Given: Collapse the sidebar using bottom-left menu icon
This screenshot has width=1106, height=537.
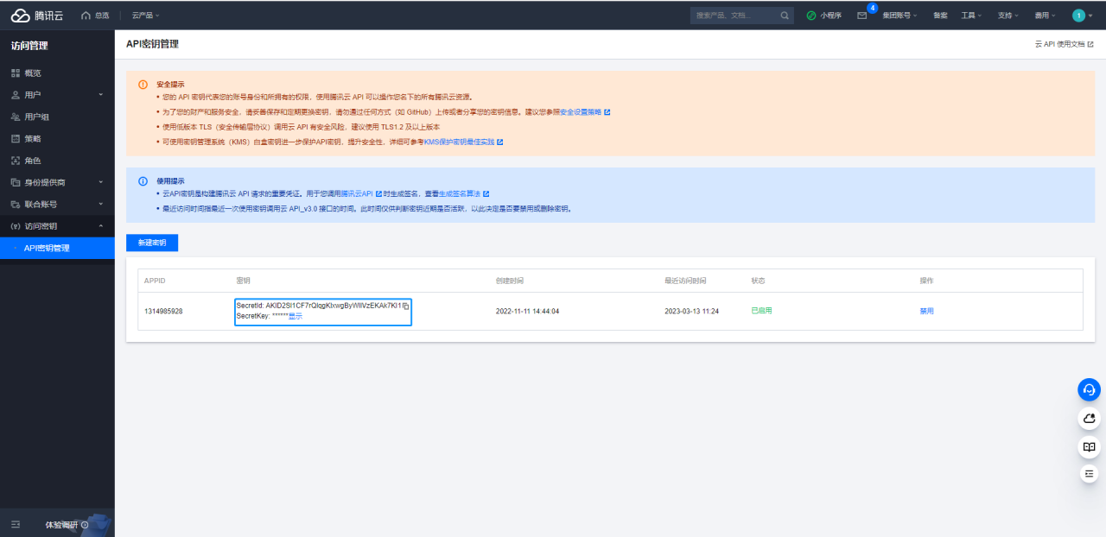Looking at the screenshot, I should pos(16,524).
